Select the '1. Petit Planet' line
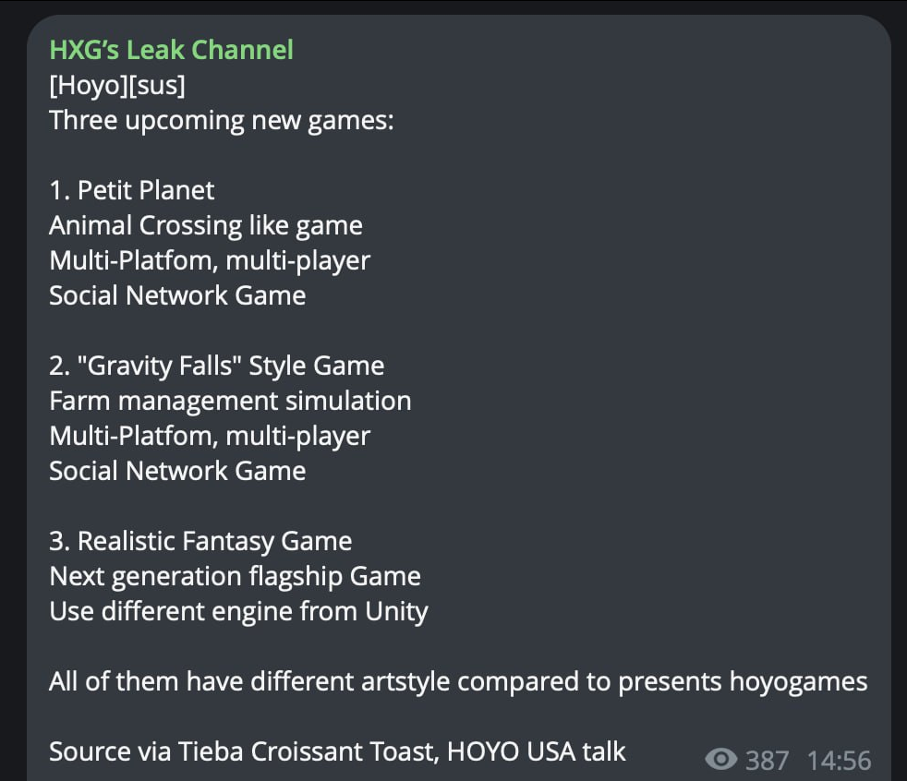The width and height of the screenshot is (907, 781). coord(131,190)
